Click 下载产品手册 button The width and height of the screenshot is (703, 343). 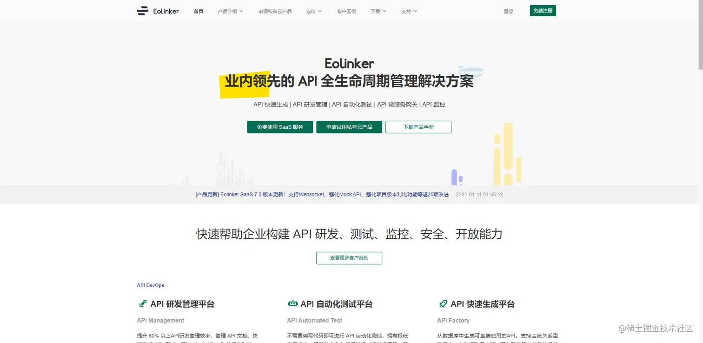tap(418, 127)
